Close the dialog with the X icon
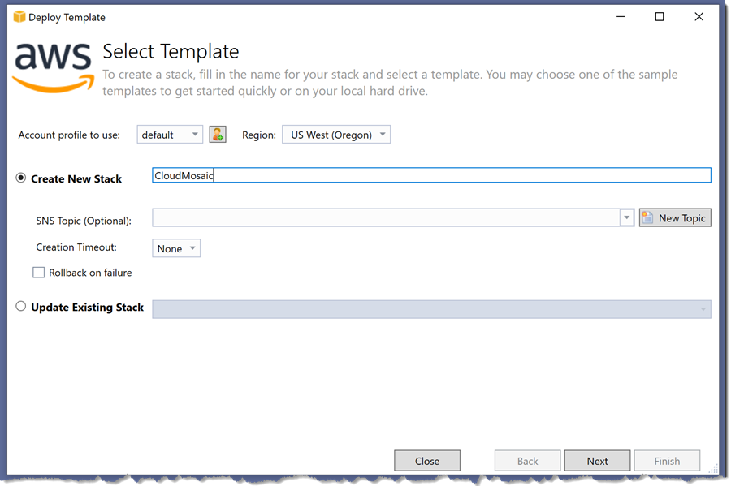This screenshot has width=731, height=486. (x=699, y=17)
